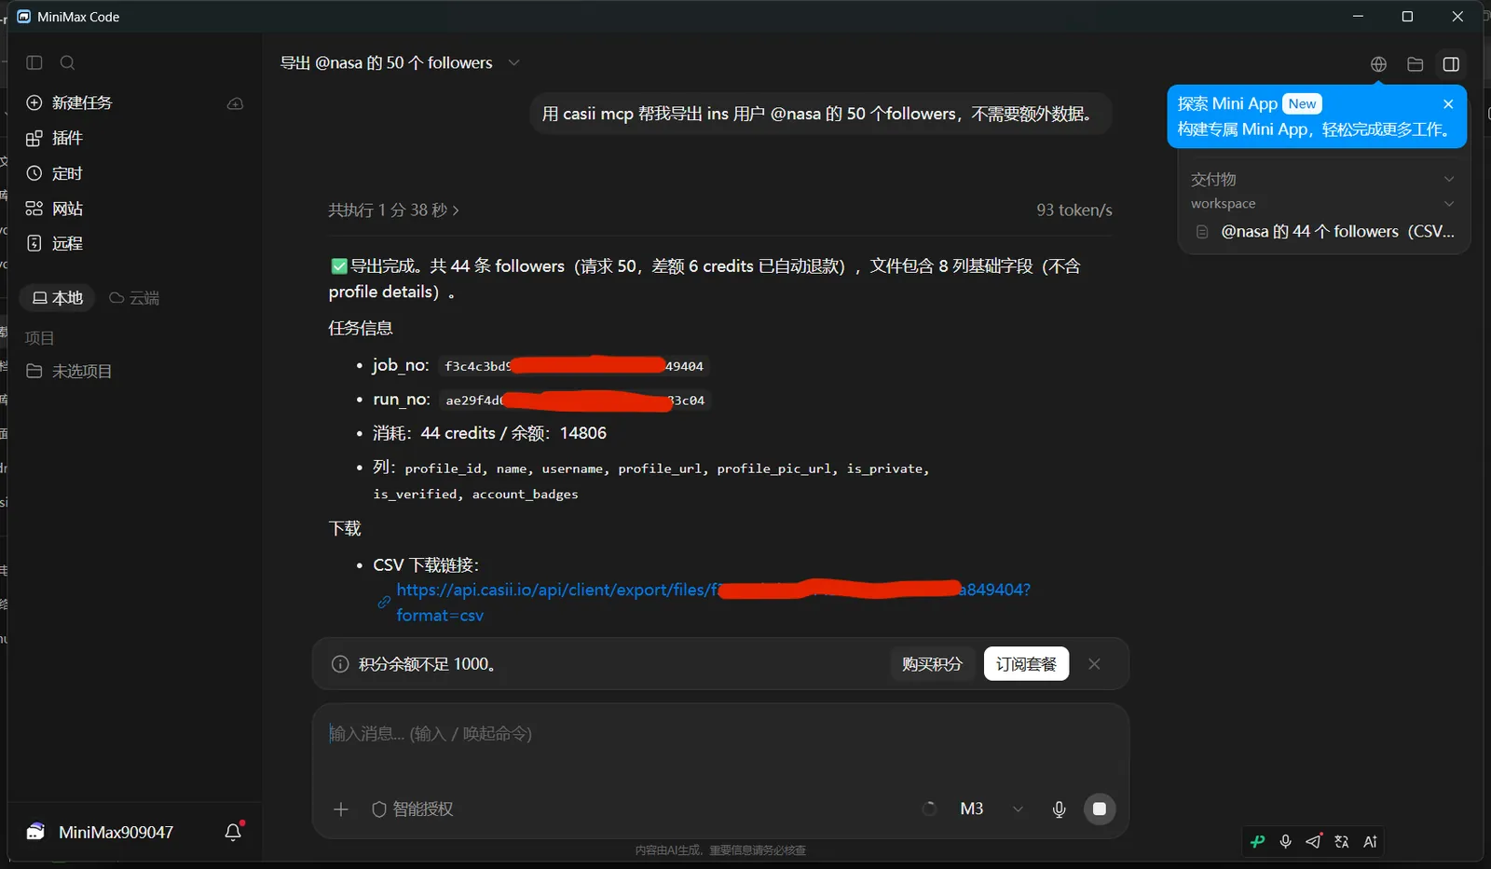Screen dimensions: 1491x869
Task: Select the 未选项目 folder item
Action: coord(70,371)
